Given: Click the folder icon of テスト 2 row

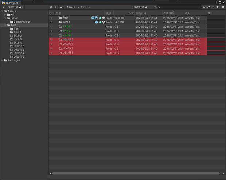Looking at the screenshot, I should pos(61,27).
